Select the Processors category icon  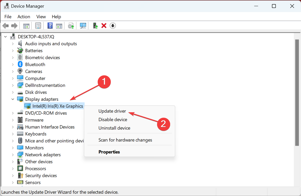coord(20,169)
